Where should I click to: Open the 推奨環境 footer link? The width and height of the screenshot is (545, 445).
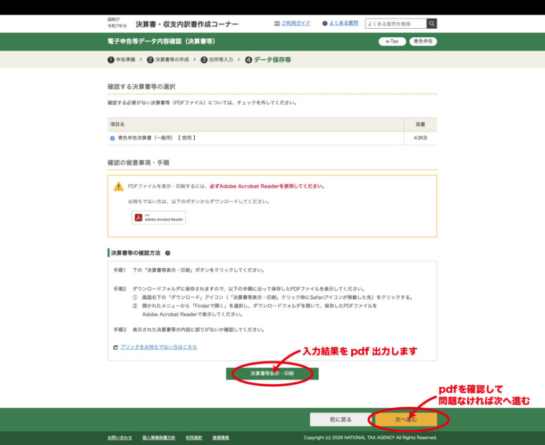tap(220, 438)
